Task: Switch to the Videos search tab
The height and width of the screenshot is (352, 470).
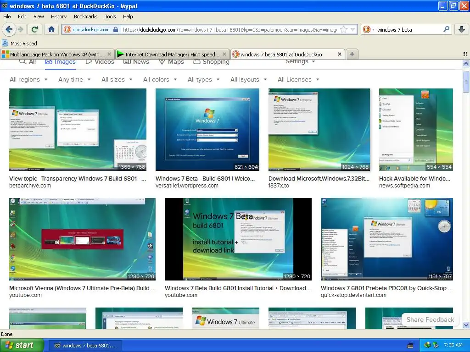Action: pos(100,61)
